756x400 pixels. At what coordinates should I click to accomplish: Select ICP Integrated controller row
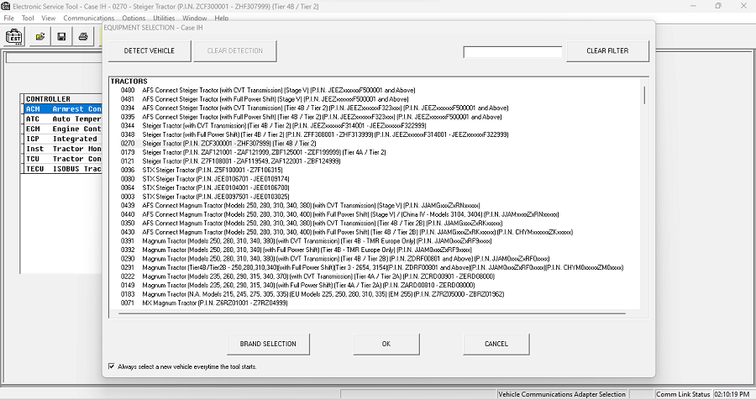(63, 139)
